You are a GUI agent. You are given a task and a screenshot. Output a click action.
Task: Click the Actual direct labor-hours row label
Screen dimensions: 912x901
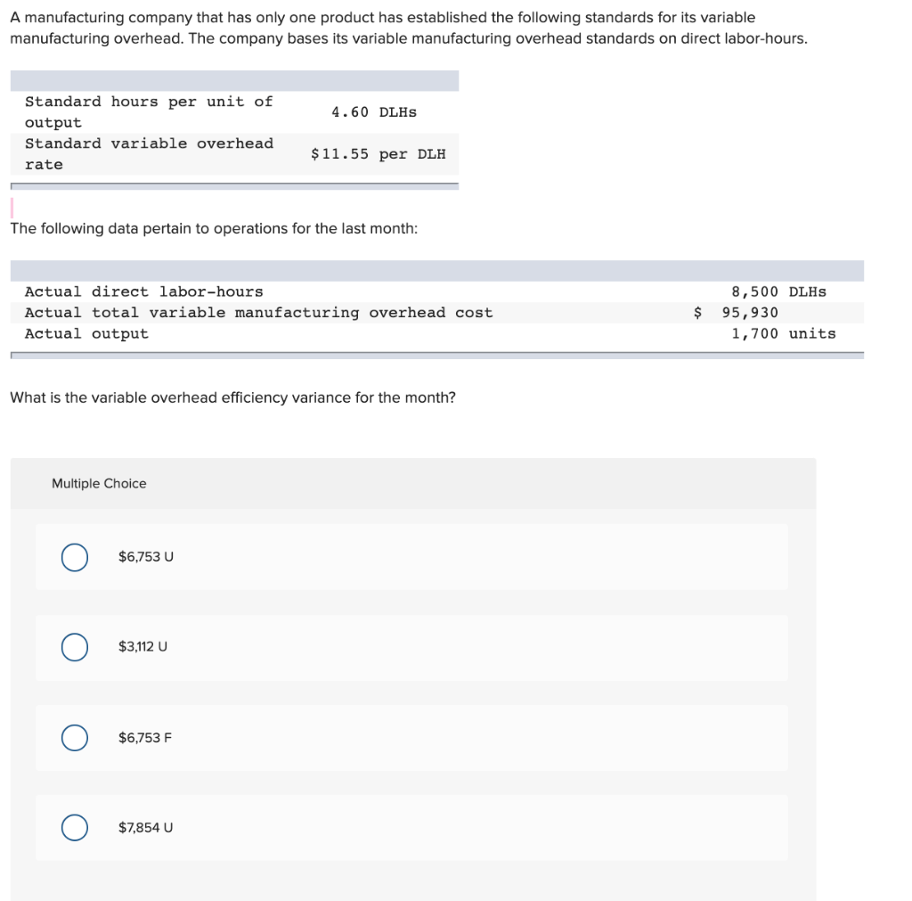[x=143, y=291]
